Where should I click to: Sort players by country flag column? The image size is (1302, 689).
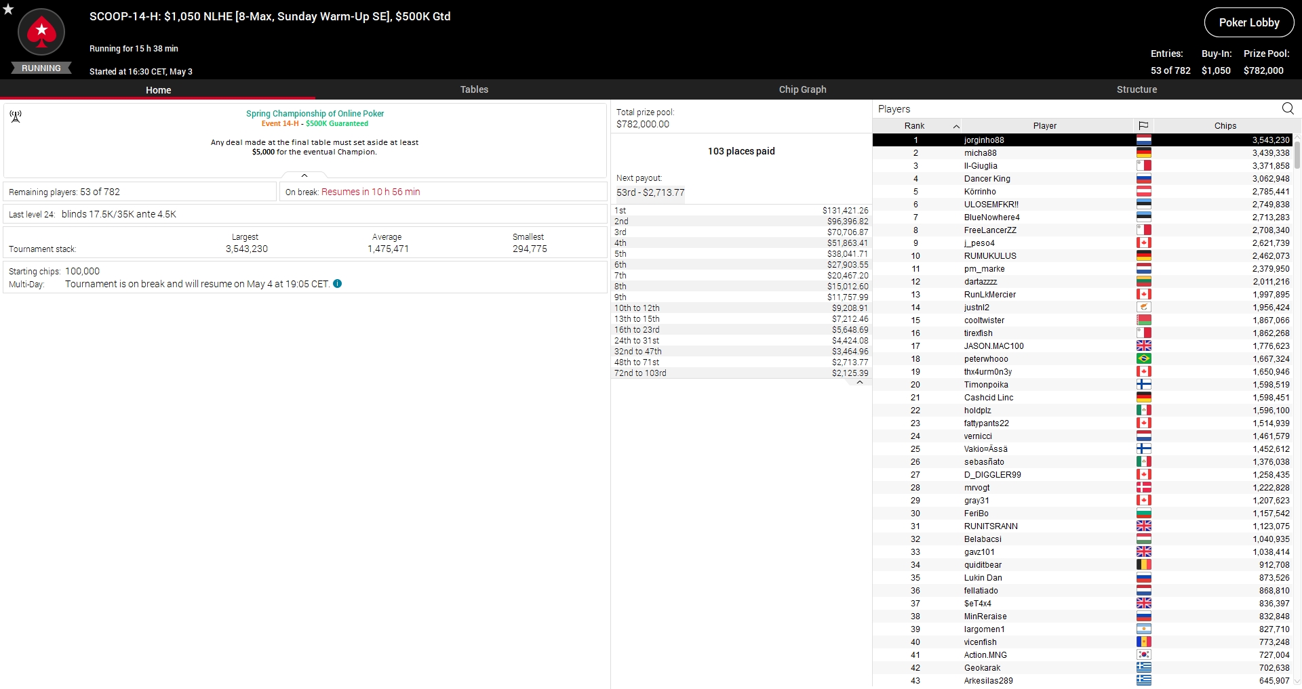click(1143, 125)
